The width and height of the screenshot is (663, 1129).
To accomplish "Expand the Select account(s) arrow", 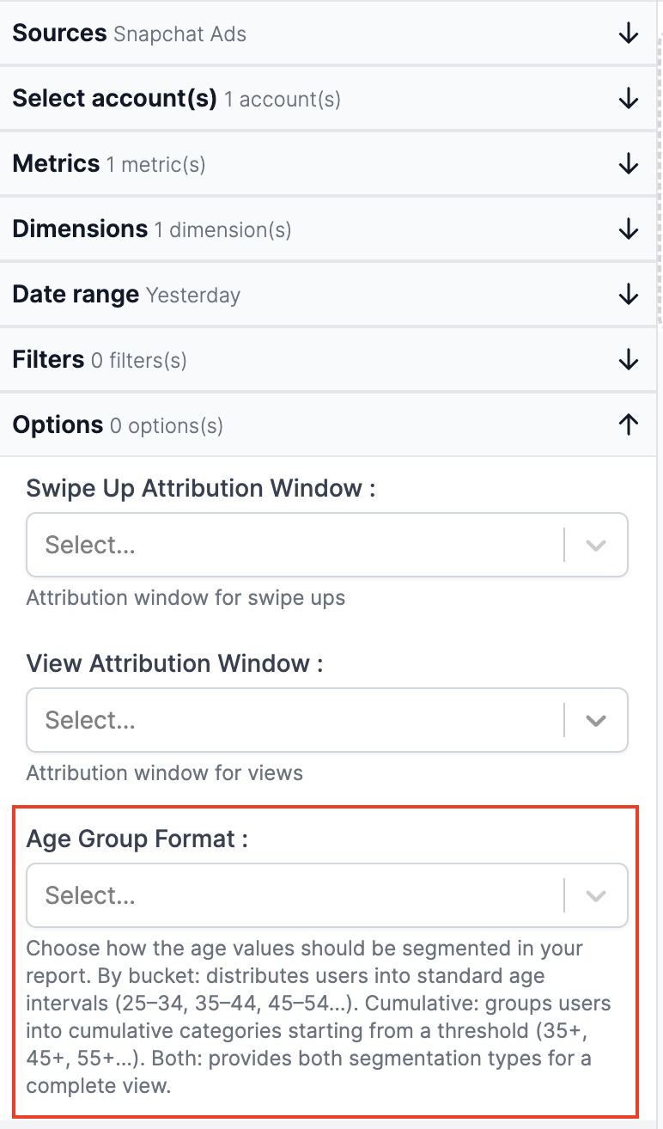I will coord(629,99).
